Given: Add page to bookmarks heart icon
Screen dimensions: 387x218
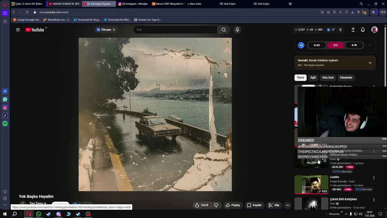Looking at the screenshot, I should [x=346, y=12].
